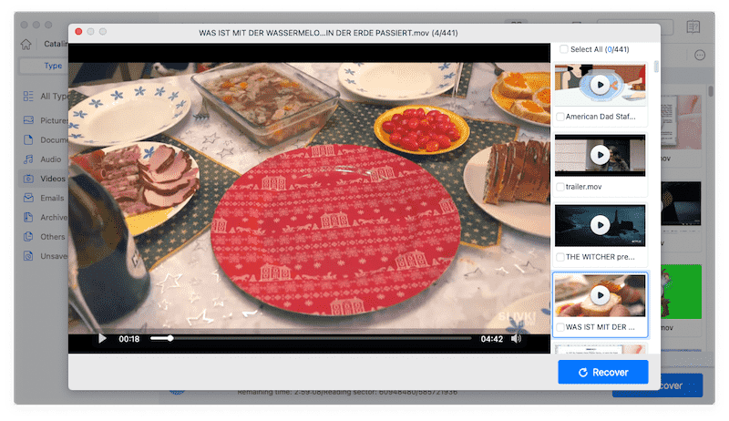Select the WAS IST MIT DER thumbnail
Viewport: 729px width, 421px height.
point(600,295)
